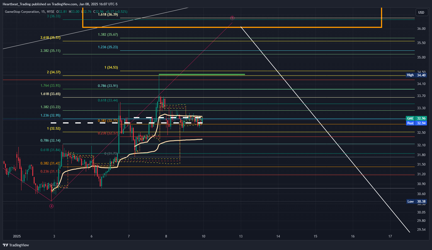Select the '0.618 (33.44)' Fibonacci label

[108, 100]
